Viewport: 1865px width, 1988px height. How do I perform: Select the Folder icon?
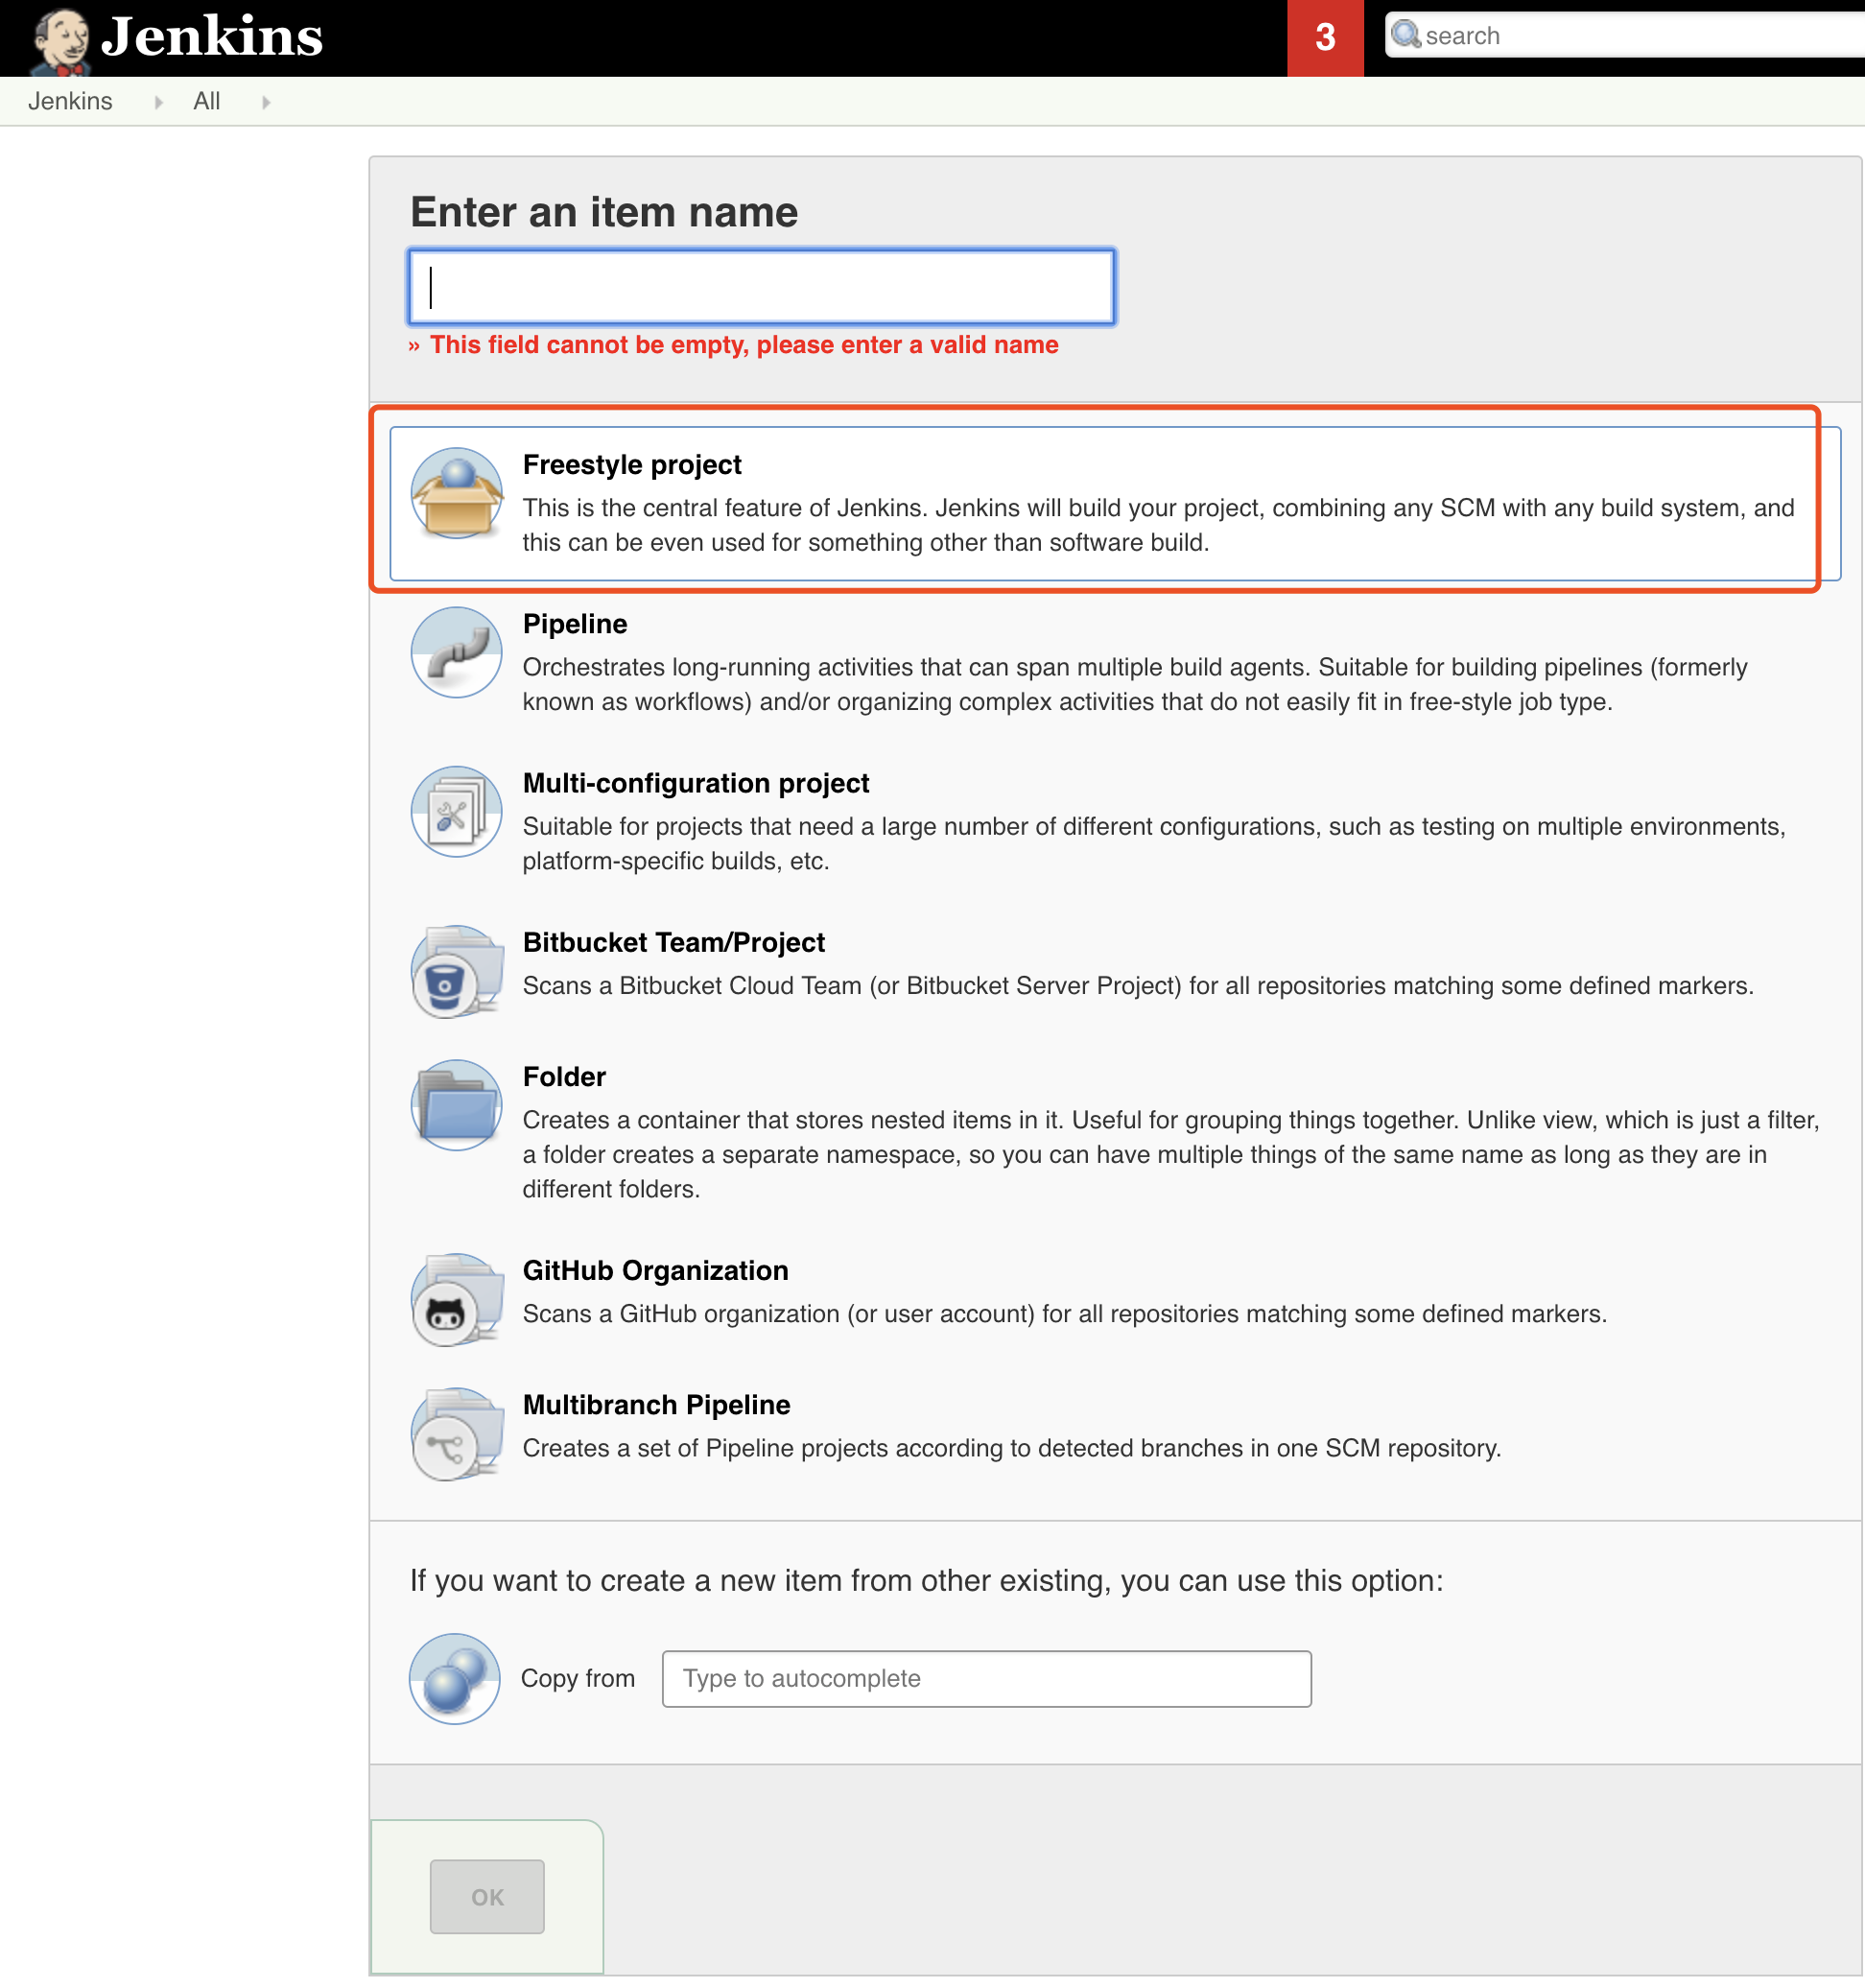(456, 1105)
